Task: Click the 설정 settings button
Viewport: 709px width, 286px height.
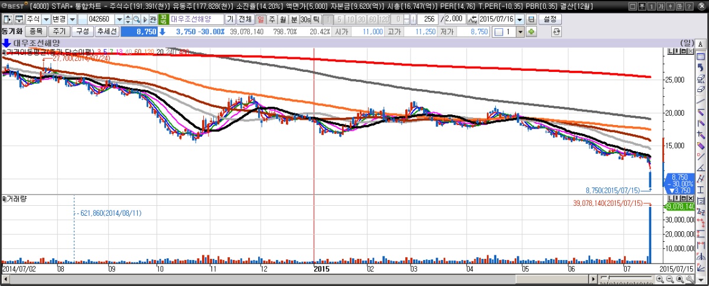Action: [550, 19]
